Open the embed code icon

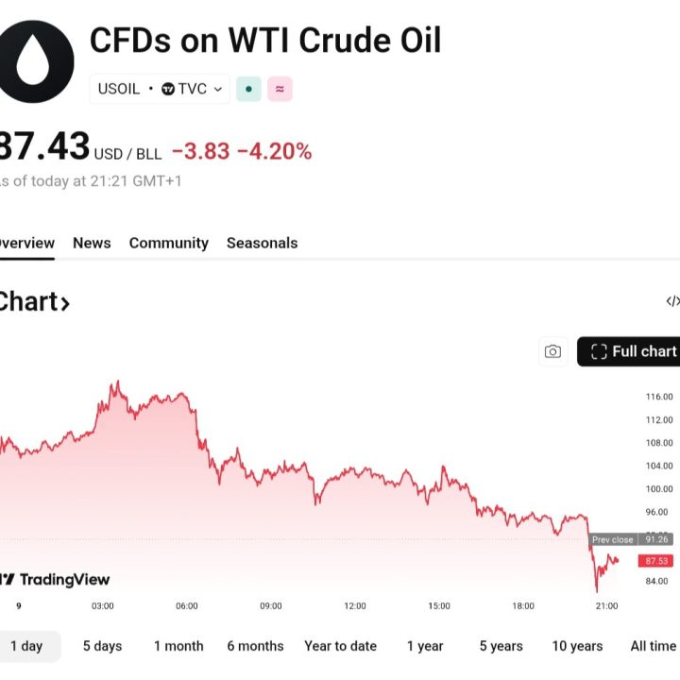pos(671,301)
